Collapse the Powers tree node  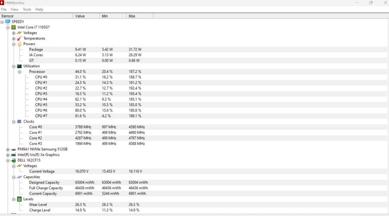14,44
